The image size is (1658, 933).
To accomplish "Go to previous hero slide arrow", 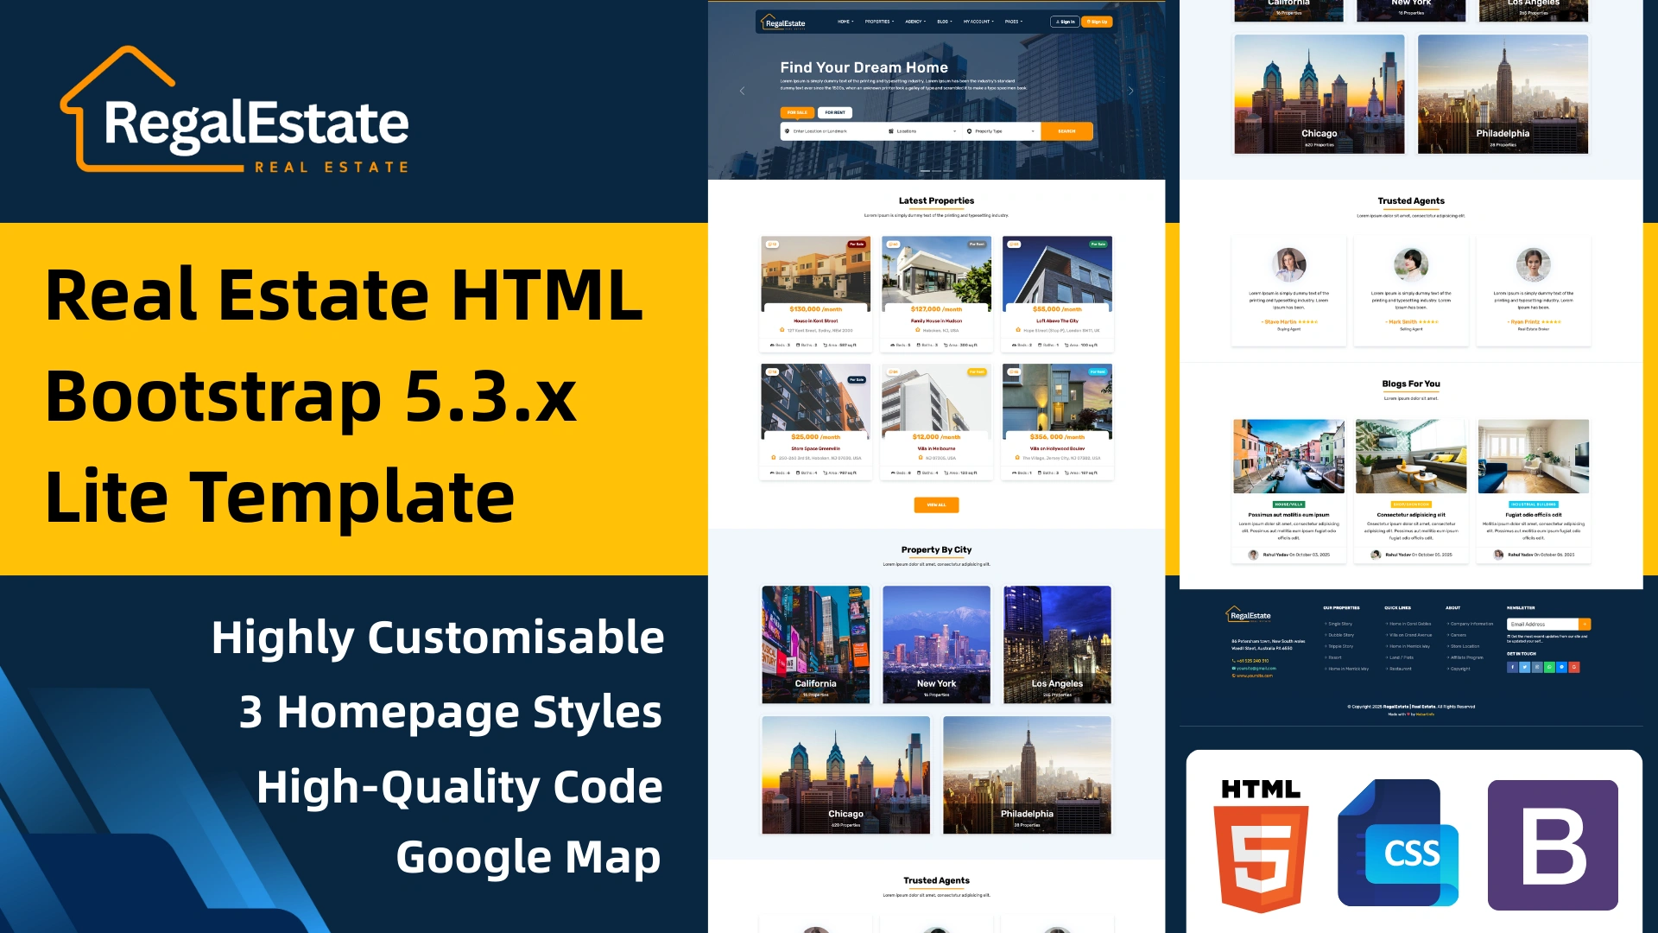I will pyautogui.click(x=742, y=91).
